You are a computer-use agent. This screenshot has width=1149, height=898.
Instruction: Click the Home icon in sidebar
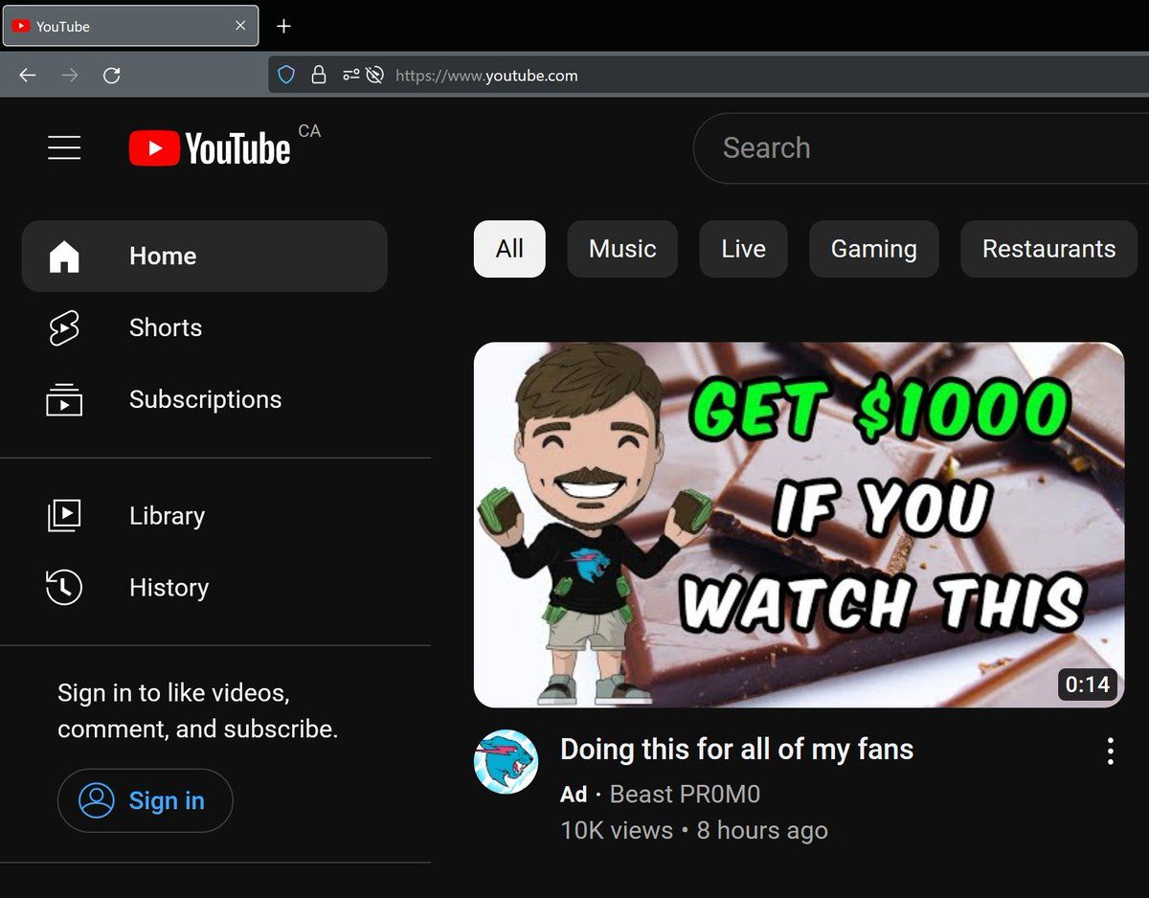pos(64,256)
